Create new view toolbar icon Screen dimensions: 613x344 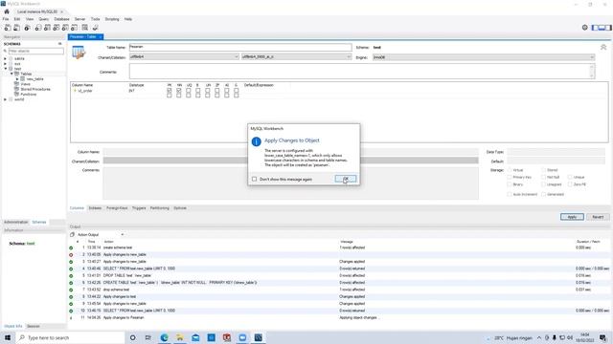tap(57, 28)
